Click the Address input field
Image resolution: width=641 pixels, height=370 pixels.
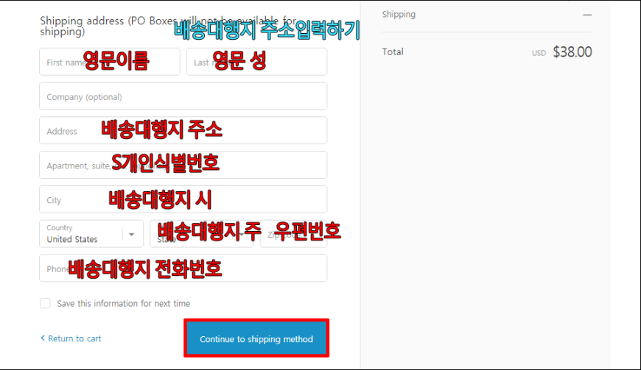tap(183, 130)
